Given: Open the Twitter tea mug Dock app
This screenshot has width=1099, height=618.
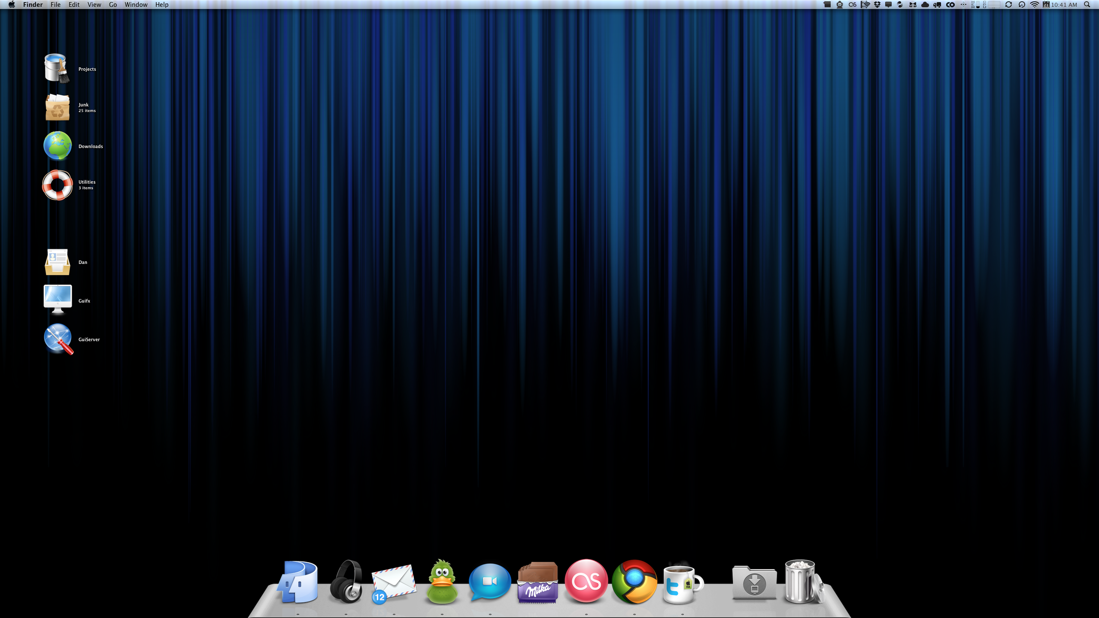Looking at the screenshot, I should click(683, 584).
